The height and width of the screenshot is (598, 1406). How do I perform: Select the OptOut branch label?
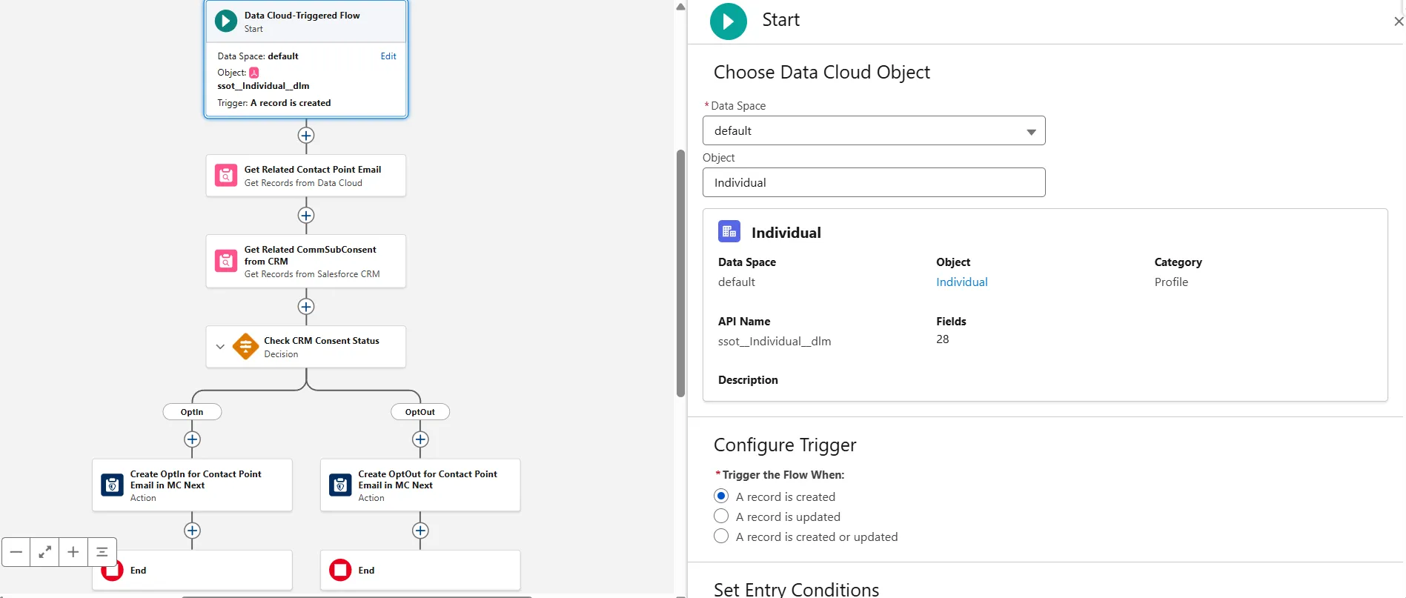click(x=420, y=412)
